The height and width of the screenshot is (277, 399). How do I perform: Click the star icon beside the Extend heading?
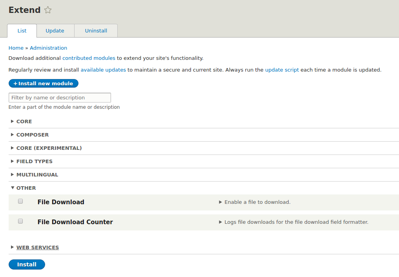[x=47, y=10]
